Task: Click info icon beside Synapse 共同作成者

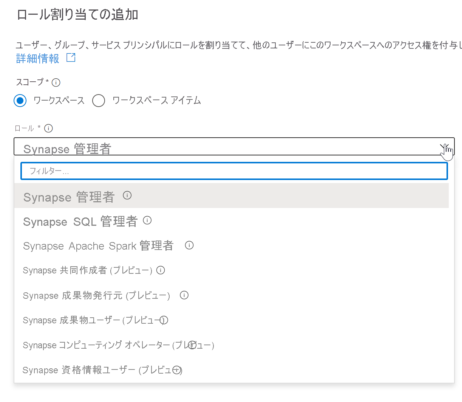Action: (161, 270)
